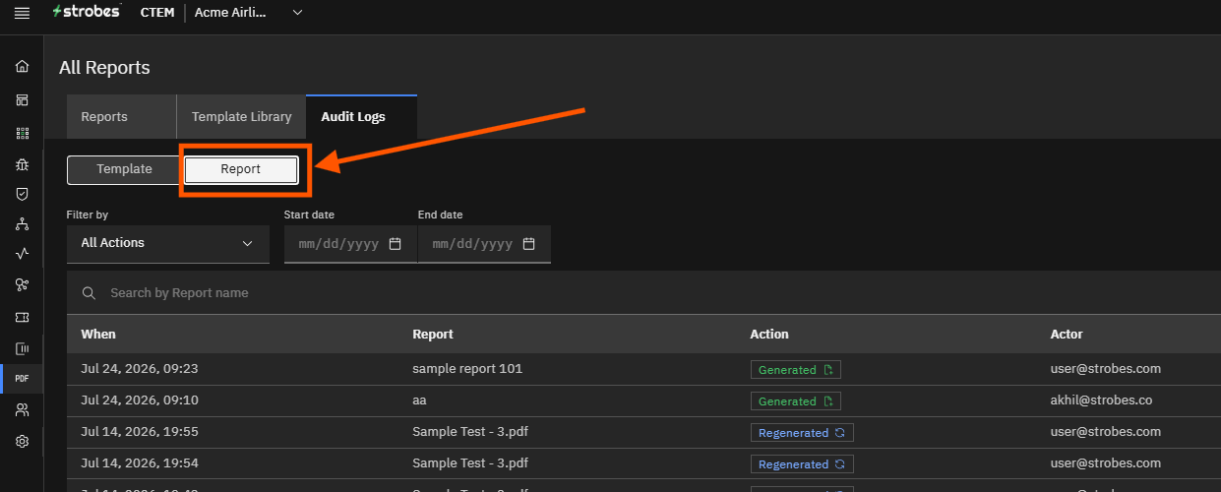Click the Actor column header
Viewport: 1221px width, 492px height.
click(1067, 335)
